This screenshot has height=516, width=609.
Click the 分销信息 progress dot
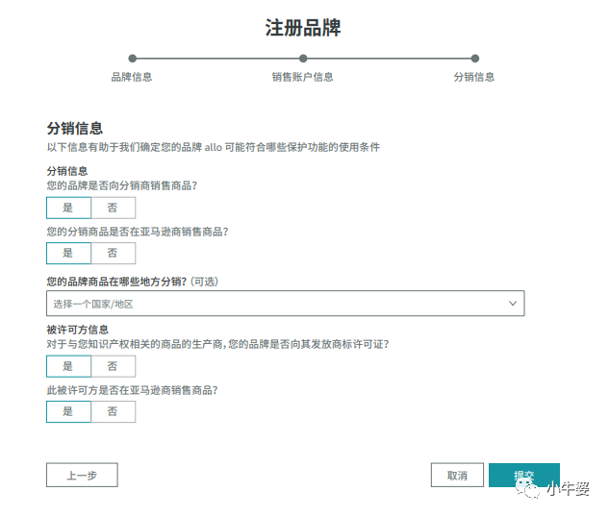(475, 59)
